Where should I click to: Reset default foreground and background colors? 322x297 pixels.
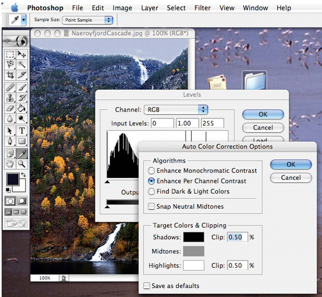pos(8,190)
